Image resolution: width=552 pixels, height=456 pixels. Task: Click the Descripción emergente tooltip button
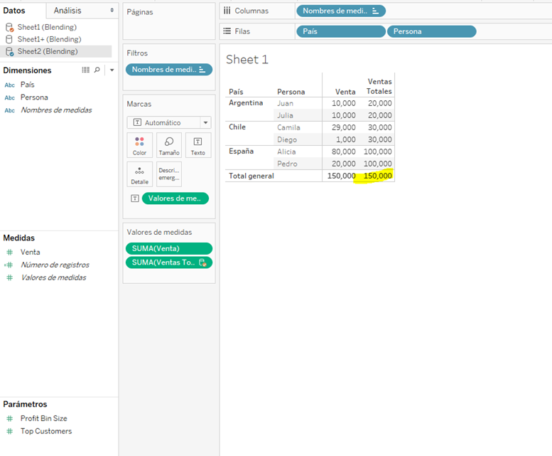point(169,174)
